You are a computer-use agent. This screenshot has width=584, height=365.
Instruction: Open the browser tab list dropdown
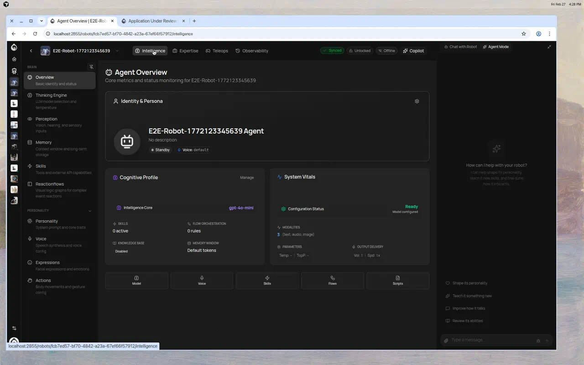point(42,21)
